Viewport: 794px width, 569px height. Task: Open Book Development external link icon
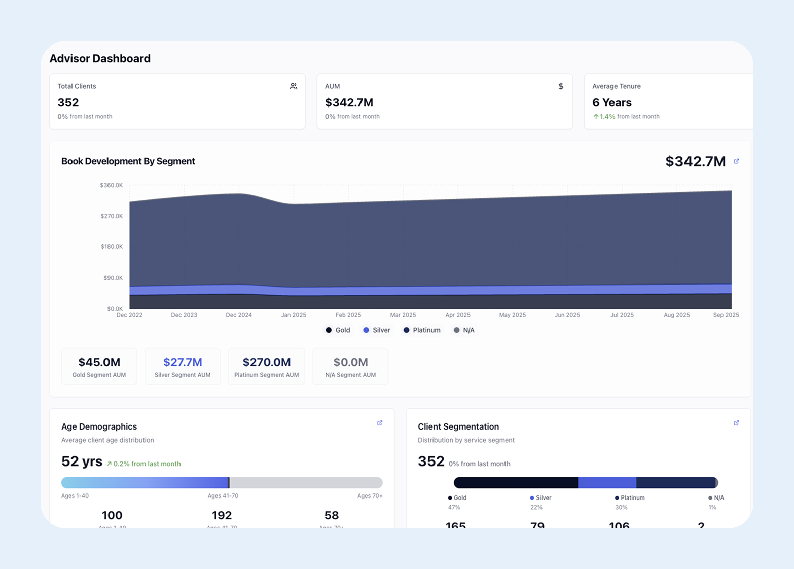736,161
